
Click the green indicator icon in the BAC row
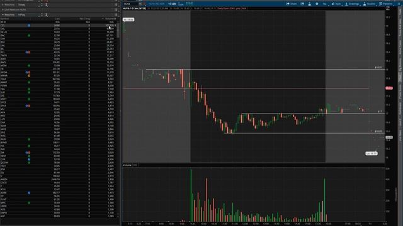point(29,36)
